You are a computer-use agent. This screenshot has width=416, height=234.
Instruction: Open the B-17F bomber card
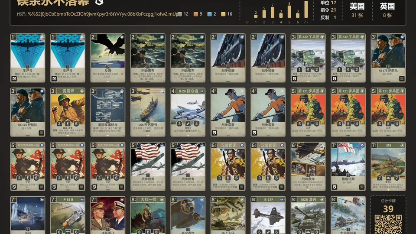click(268, 215)
